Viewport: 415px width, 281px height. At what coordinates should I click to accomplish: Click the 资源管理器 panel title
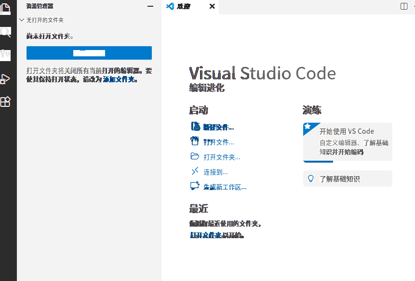[x=40, y=6]
